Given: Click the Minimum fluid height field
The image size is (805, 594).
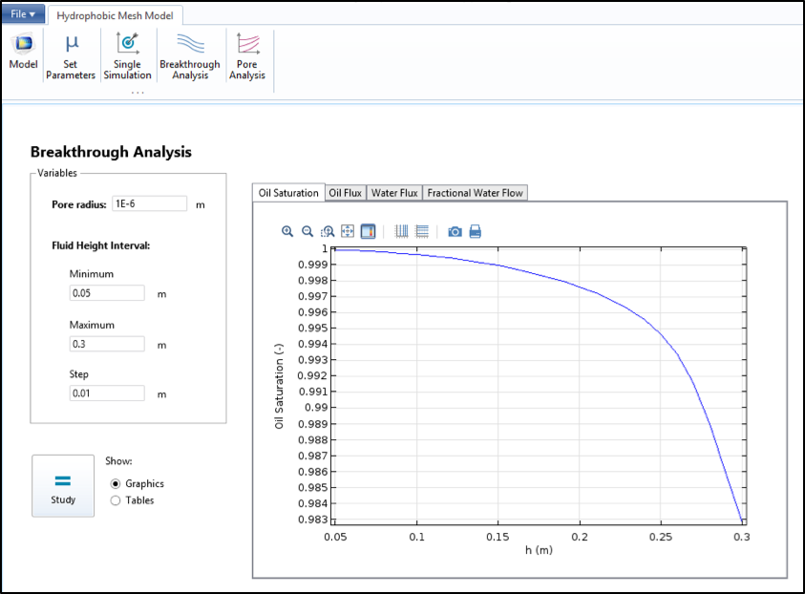Looking at the screenshot, I should click(x=107, y=293).
